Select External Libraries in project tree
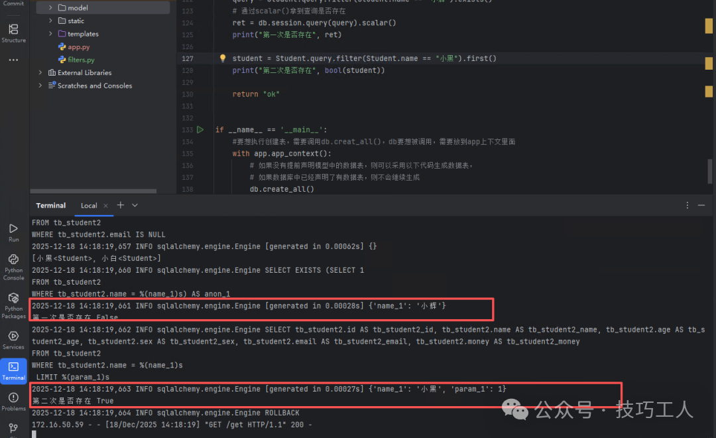 (x=80, y=72)
